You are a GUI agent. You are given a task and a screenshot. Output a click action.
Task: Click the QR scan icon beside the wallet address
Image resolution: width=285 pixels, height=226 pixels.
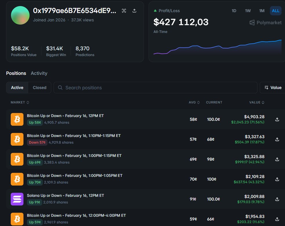click(x=124, y=11)
